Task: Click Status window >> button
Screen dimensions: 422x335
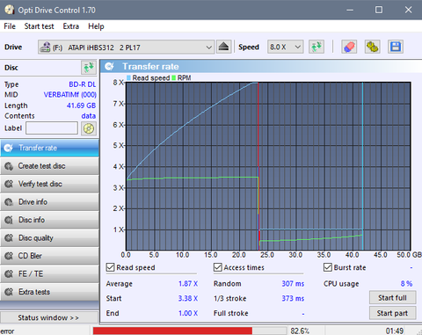Action: coord(49,317)
